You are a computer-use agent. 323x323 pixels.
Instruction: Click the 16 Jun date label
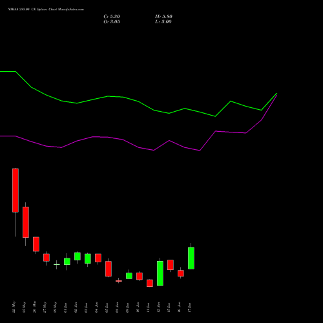click(x=180, y=307)
